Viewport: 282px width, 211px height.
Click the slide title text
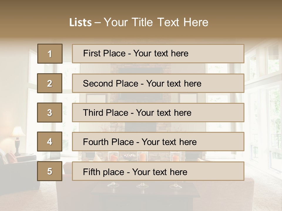point(139,22)
